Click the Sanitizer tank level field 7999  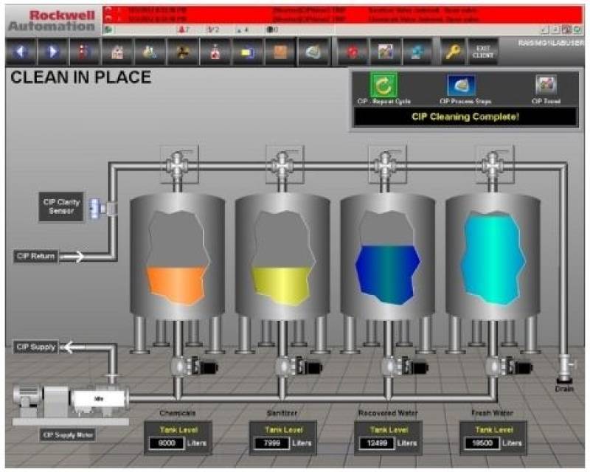click(x=271, y=443)
